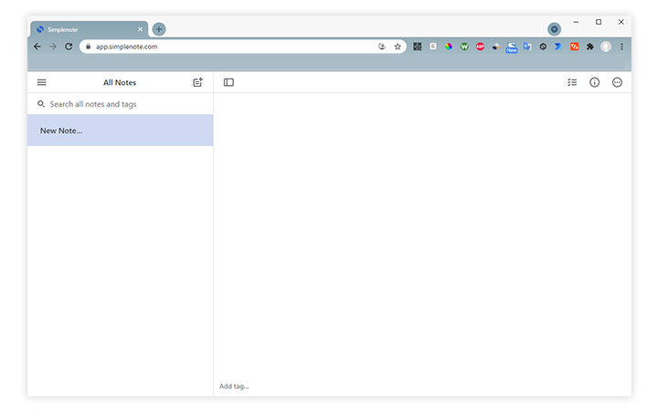Show note info with the info icon
Image resolution: width=658 pixels, height=411 pixels.
pyautogui.click(x=594, y=82)
